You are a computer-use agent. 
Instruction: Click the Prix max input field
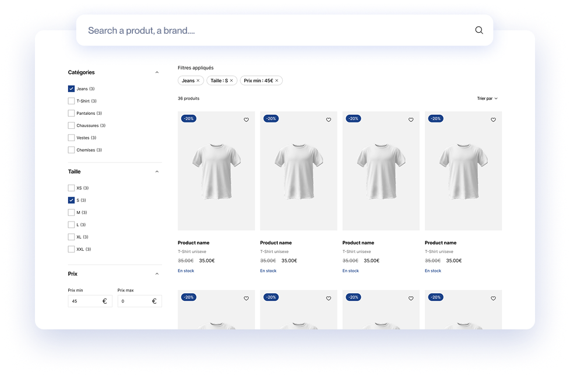(x=140, y=301)
